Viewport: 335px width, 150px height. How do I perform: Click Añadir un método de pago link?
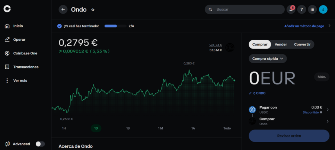click(x=304, y=26)
